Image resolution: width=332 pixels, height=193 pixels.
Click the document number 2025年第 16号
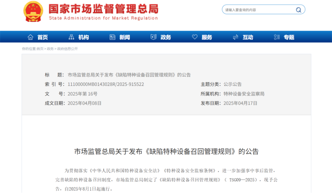coord(82,94)
